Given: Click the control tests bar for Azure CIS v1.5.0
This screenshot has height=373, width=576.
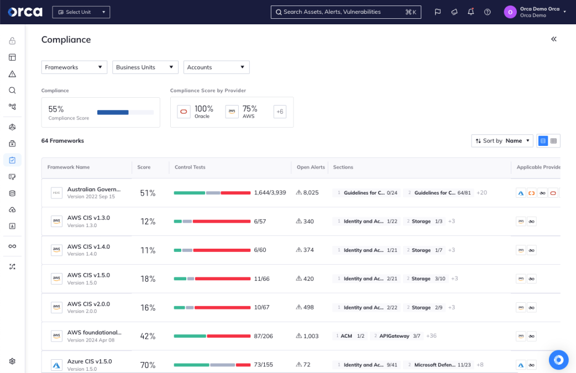Looking at the screenshot, I should (212, 365).
